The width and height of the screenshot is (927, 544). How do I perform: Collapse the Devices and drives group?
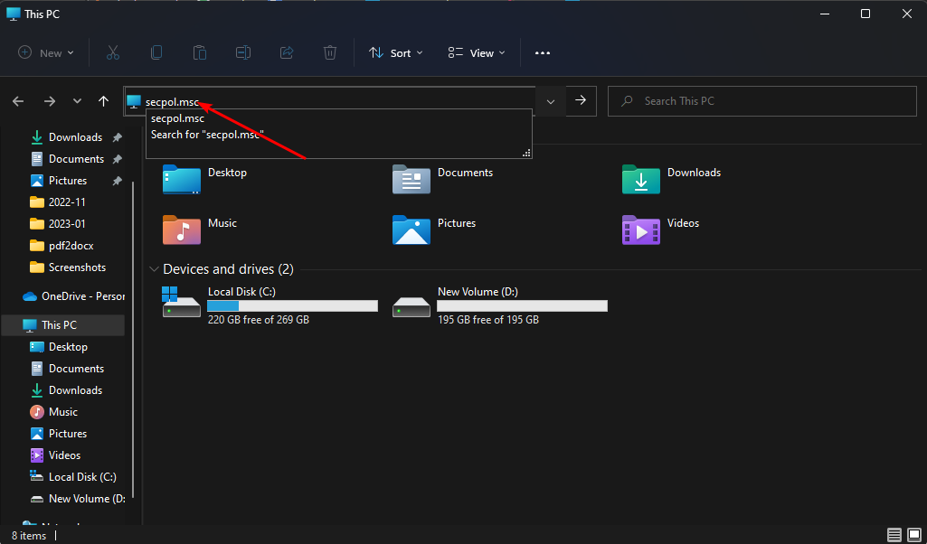pyautogui.click(x=155, y=269)
